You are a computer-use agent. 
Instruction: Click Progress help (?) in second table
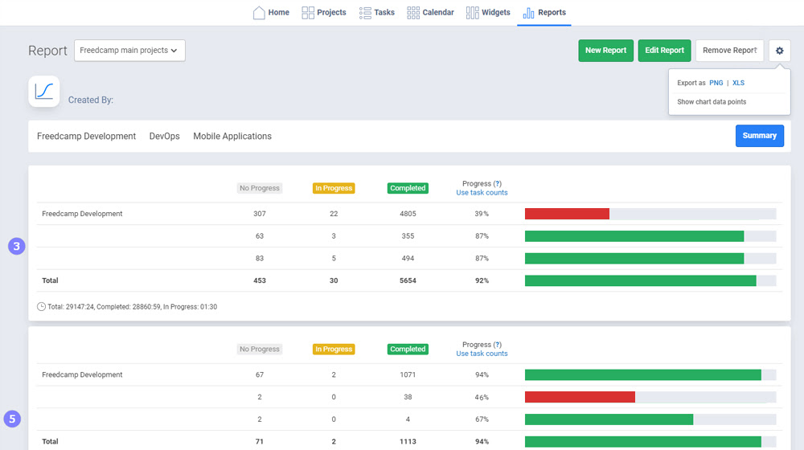pyautogui.click(x=498, y=345)
